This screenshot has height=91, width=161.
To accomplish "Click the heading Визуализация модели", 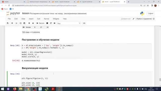I will 35,68.
